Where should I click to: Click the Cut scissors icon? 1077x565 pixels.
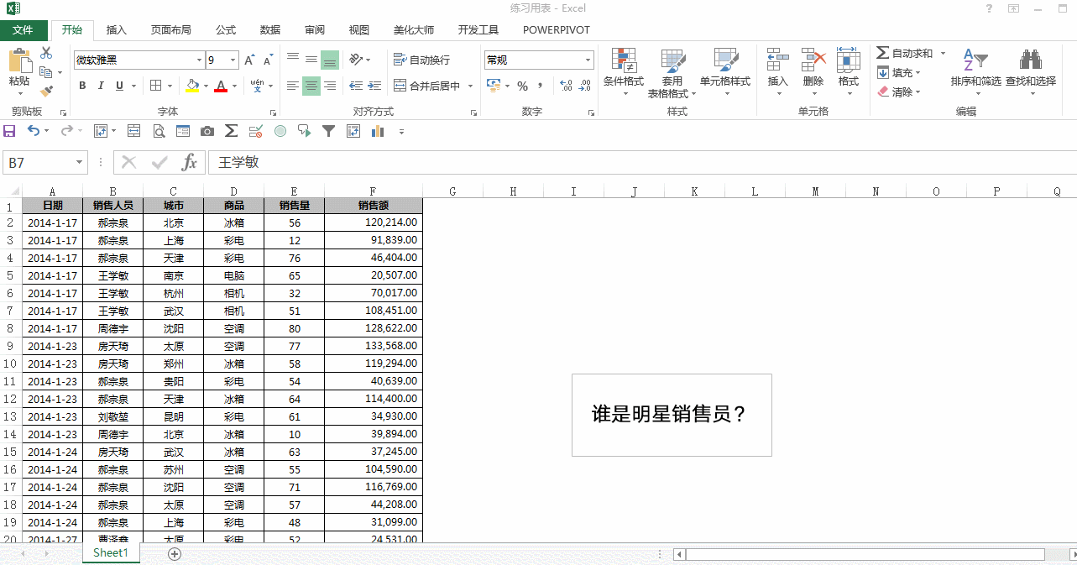point(46,54)
